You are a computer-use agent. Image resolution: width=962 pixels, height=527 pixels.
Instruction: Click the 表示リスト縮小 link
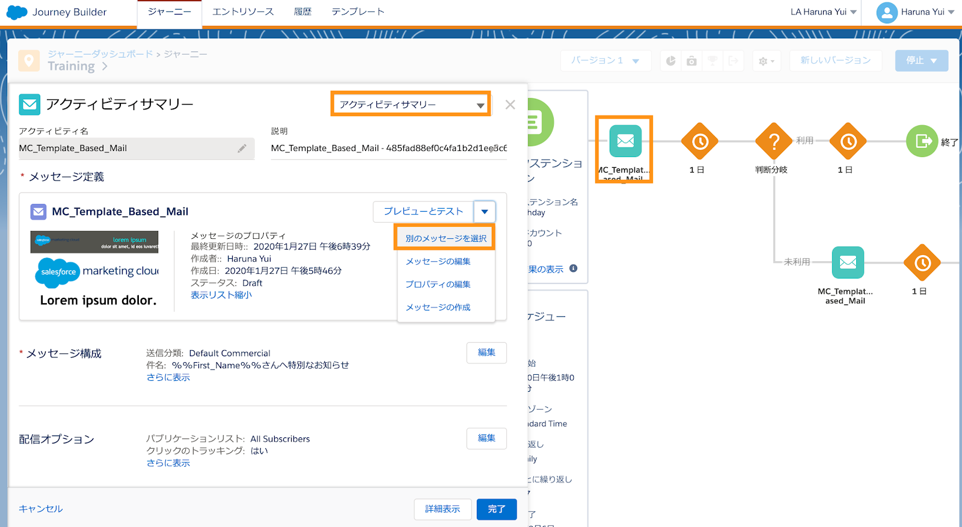pyautogui.click(x=221, y=295)
